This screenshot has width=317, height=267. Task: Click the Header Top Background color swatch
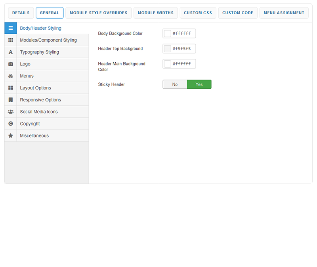coord(168,49)
